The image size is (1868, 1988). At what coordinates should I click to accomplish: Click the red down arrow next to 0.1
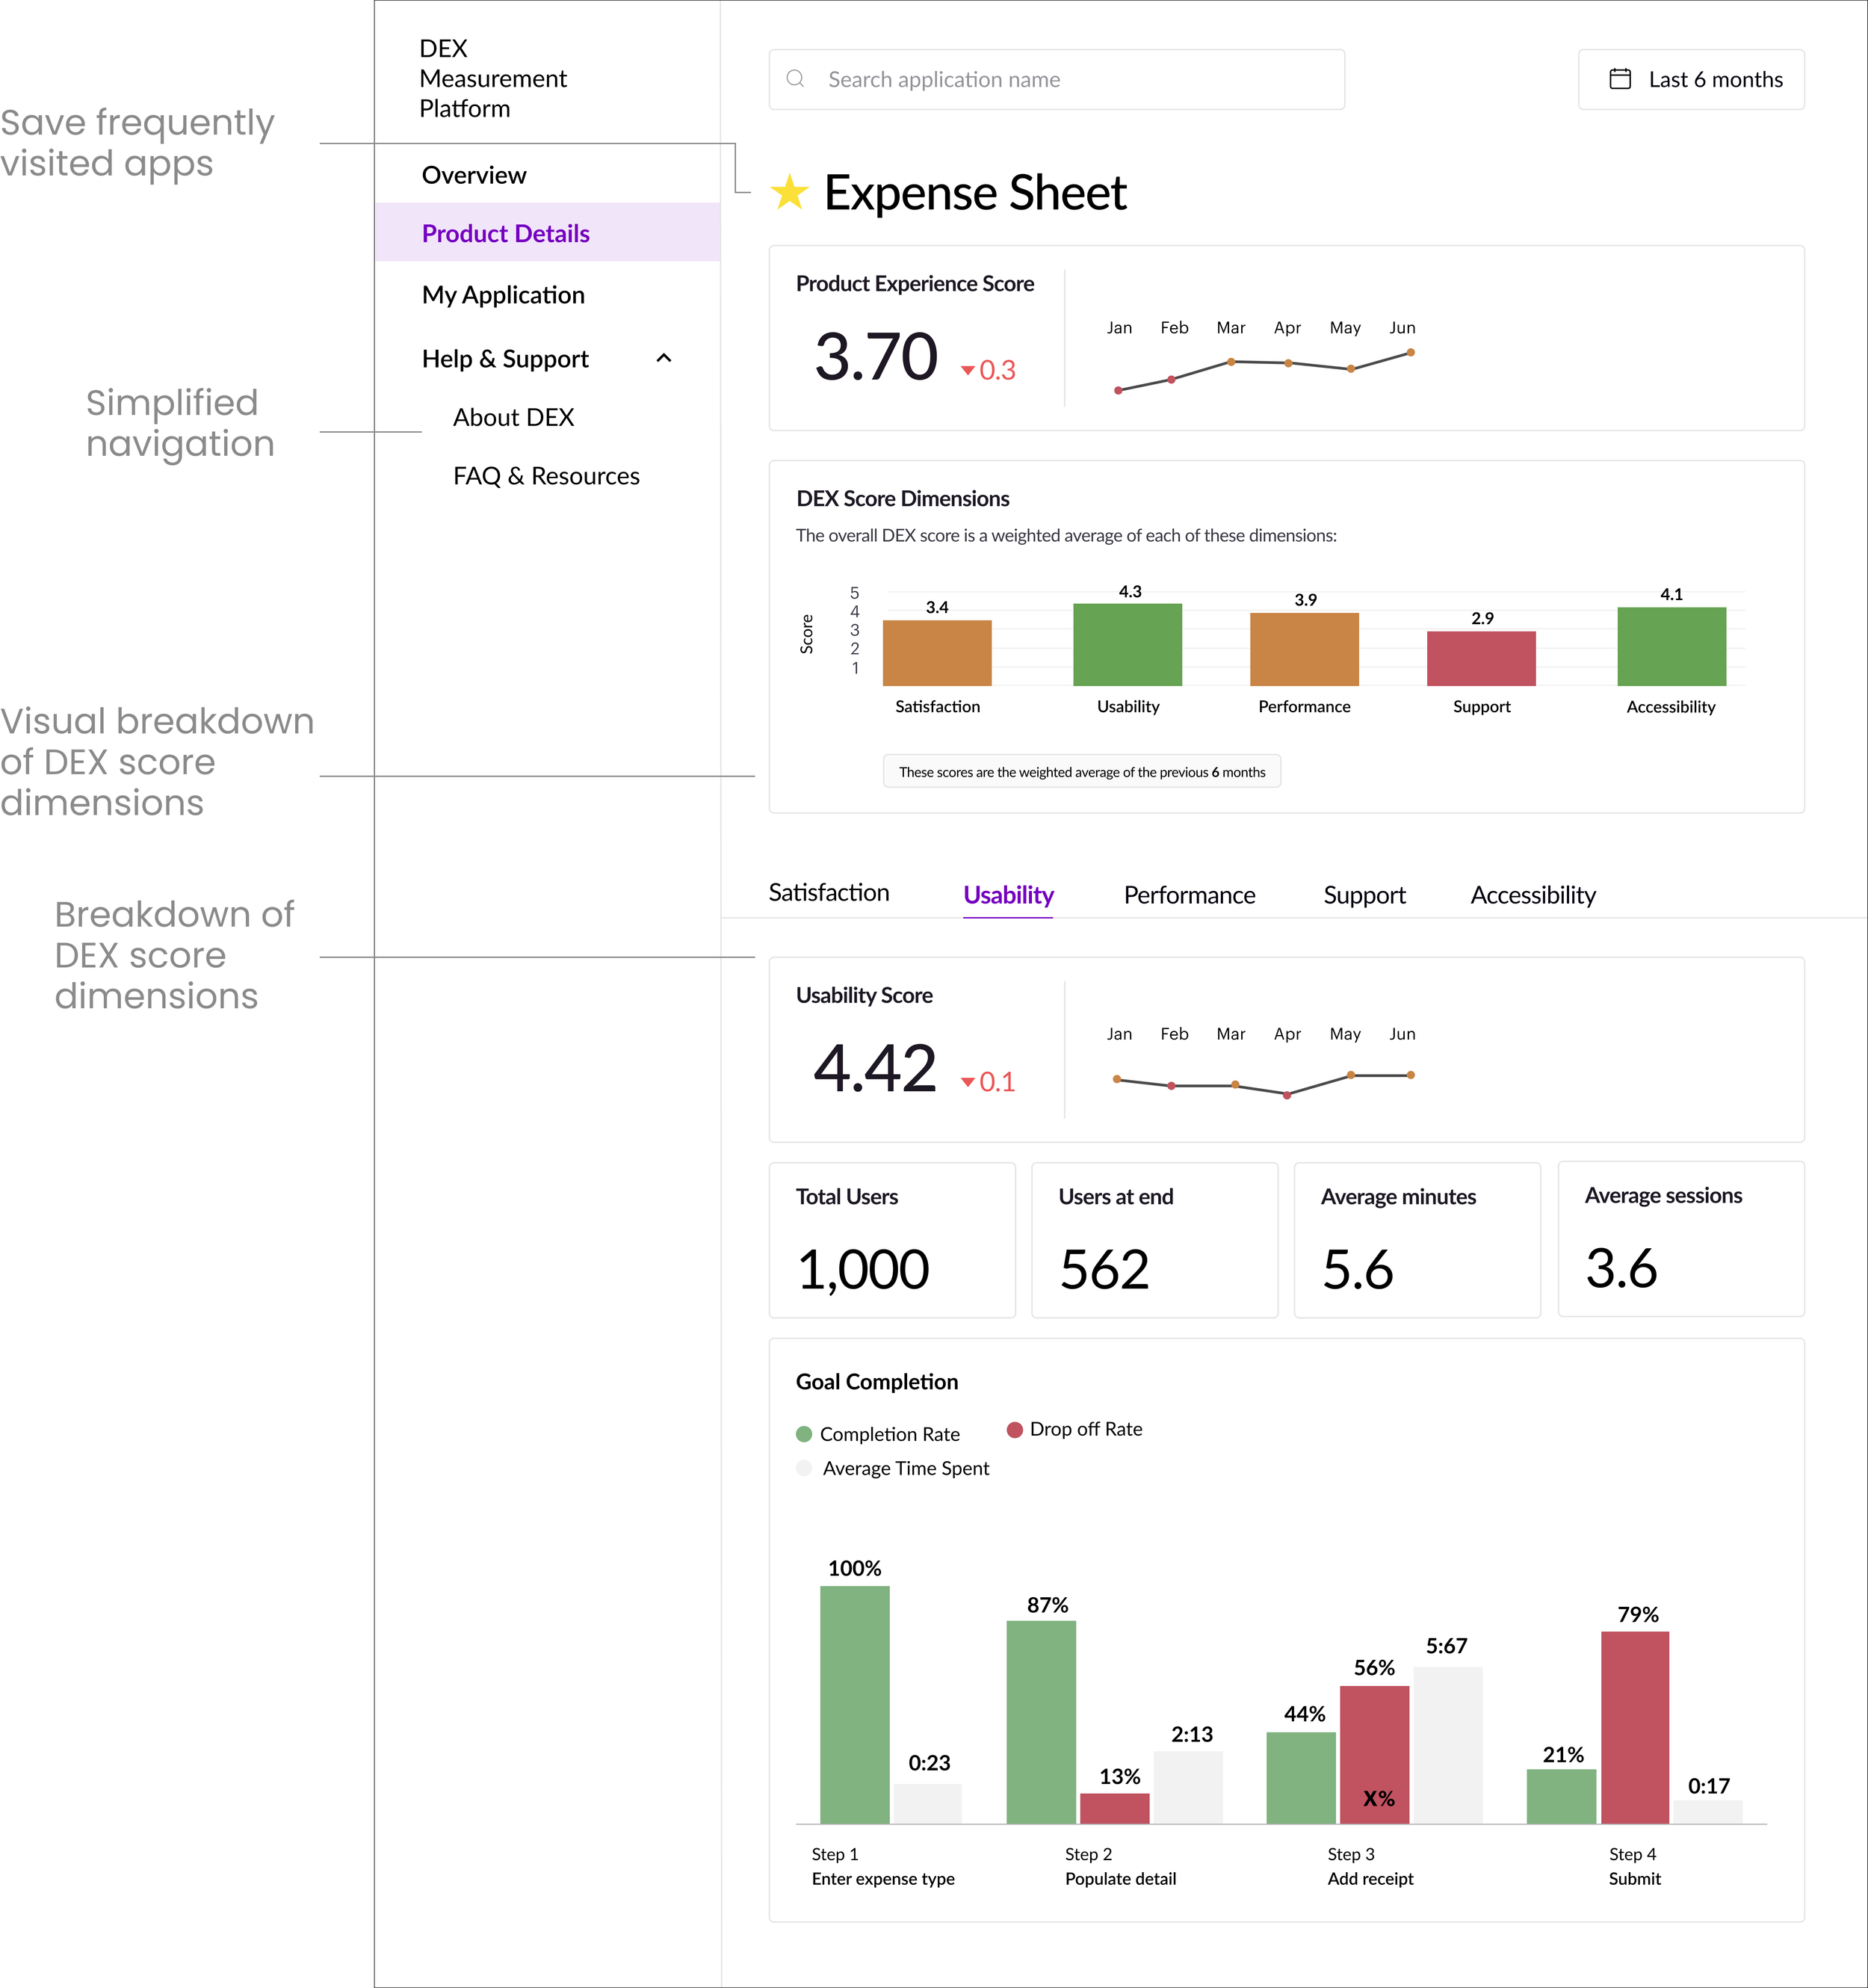click(967, 1082)
